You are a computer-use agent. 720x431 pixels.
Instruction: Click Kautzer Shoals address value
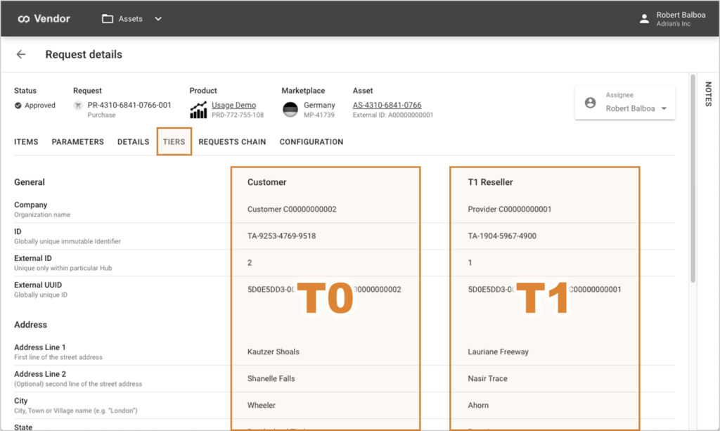click(274, 352)
